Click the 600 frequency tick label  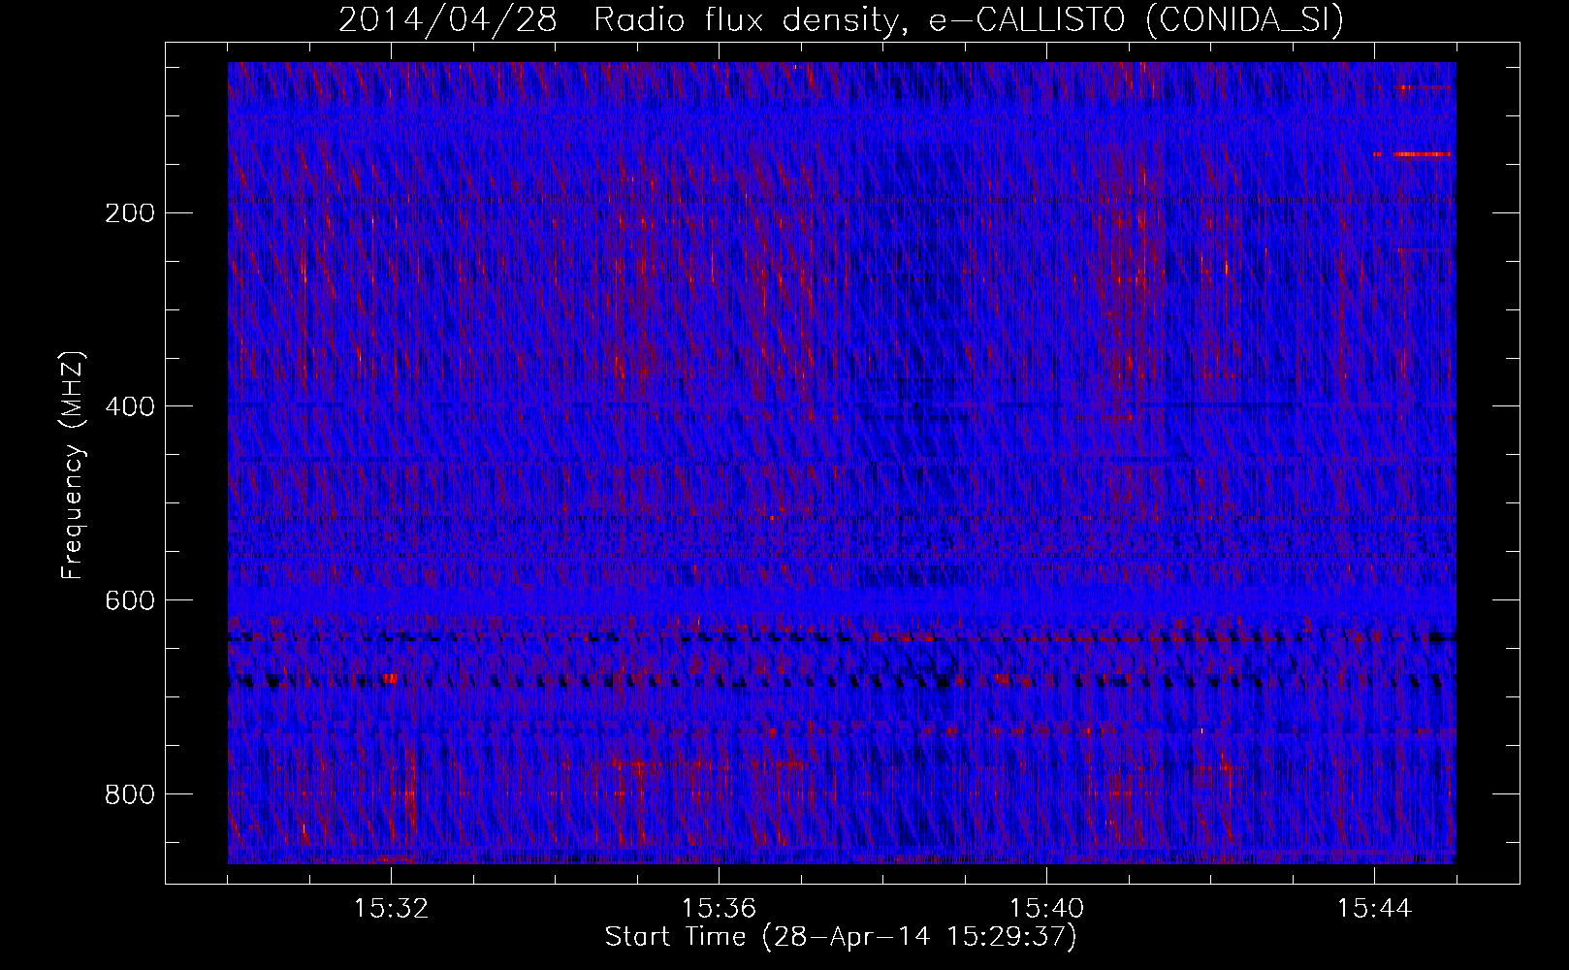(x=130, y=600)
